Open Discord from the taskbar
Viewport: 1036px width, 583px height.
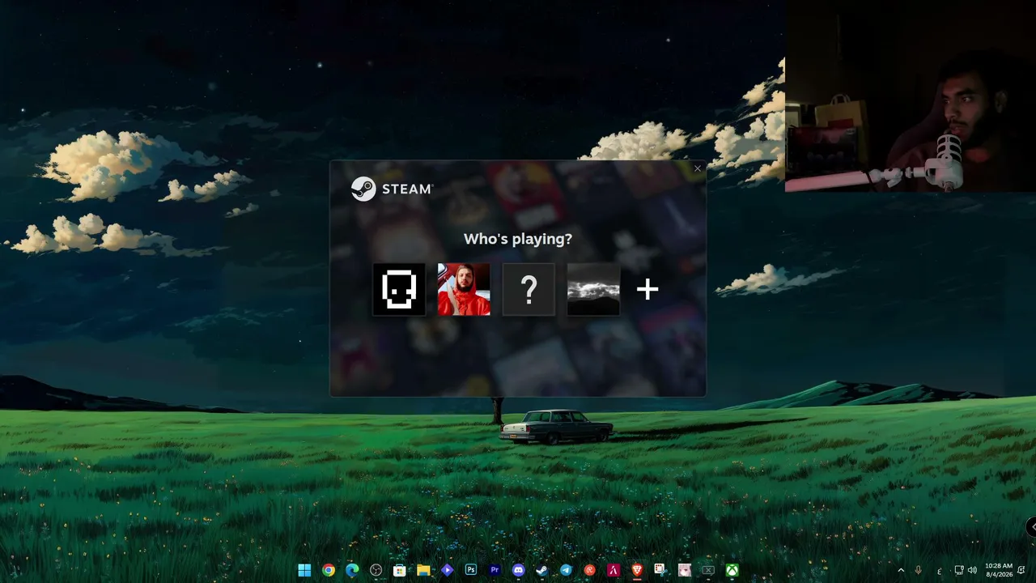(518, 570)
